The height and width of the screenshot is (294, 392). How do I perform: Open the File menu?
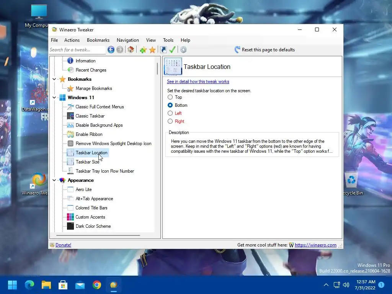click(54, 40)
